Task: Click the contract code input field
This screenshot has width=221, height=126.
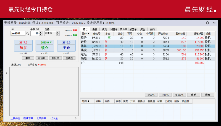Action: point(17,34)
